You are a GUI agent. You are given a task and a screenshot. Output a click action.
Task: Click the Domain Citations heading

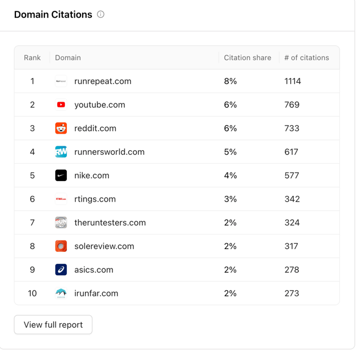coord(53,15)
